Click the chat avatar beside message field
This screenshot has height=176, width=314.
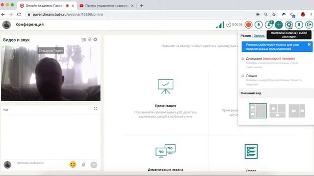7,165
